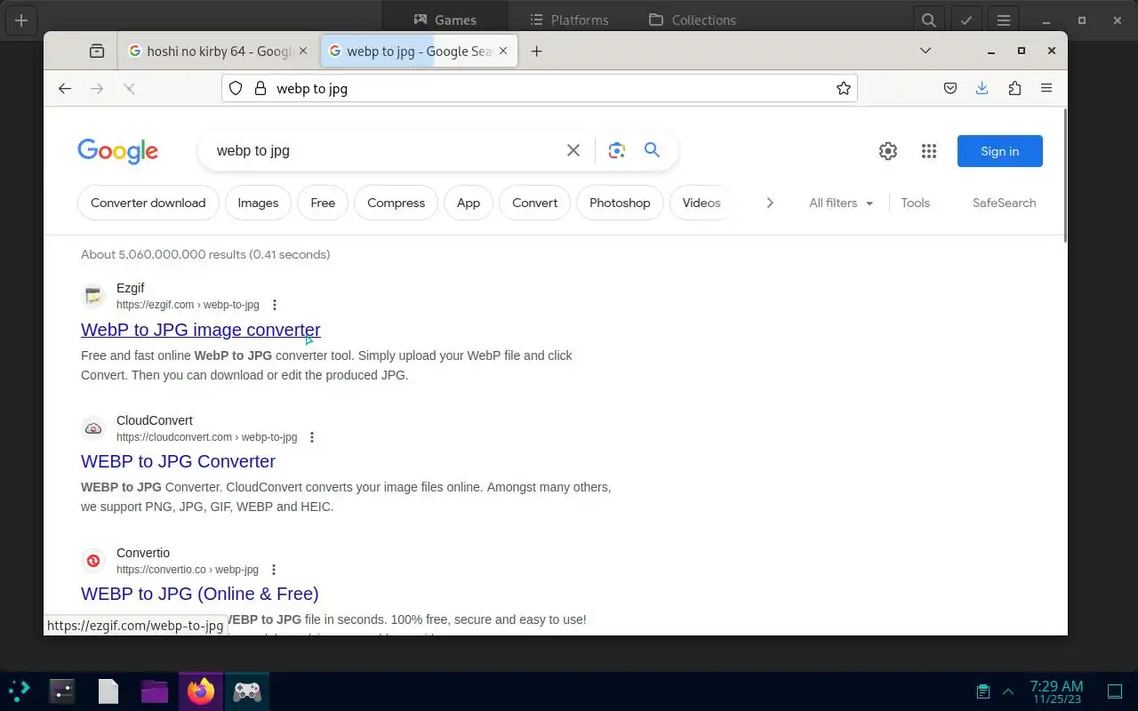This screenshot has width=1138, height=711.
Task: Open the CloudConvert result options menu
Action: [x=312, y=437]
